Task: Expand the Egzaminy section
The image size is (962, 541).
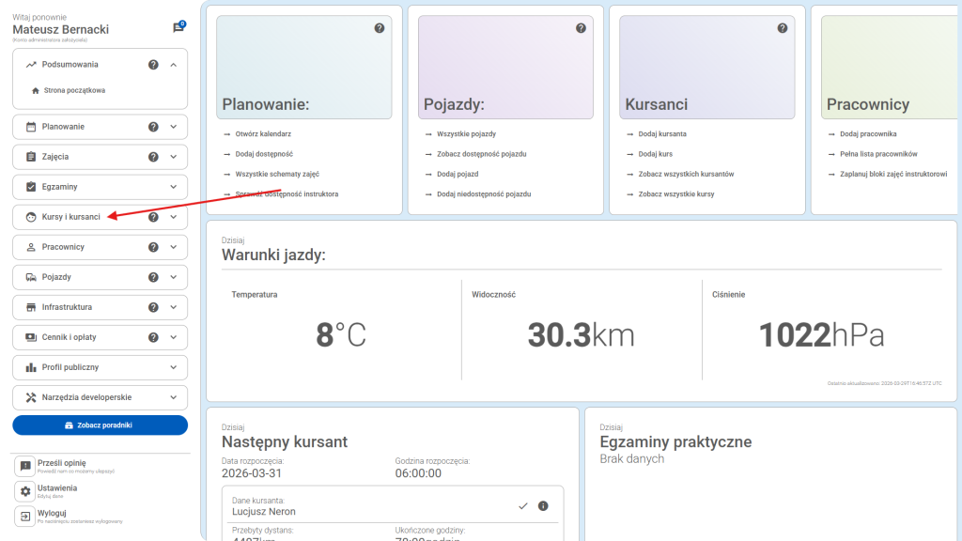Action: 174,187
